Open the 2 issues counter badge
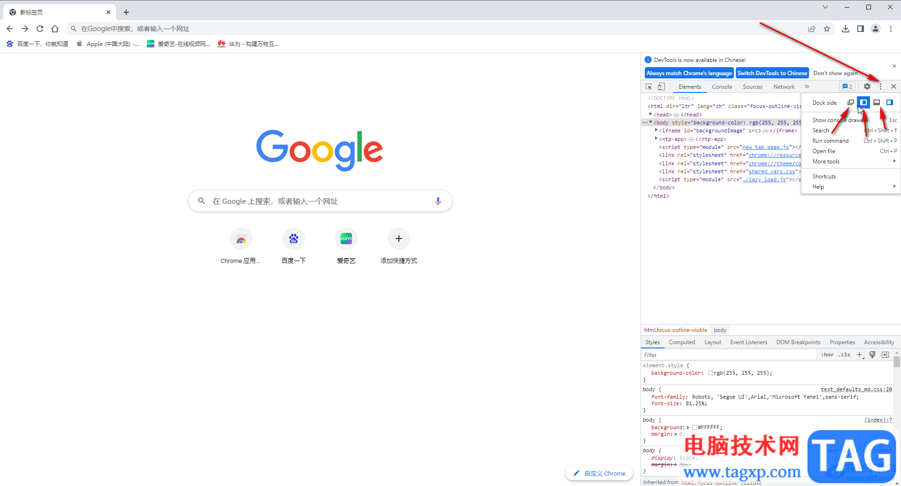This screenshot has width=901, height=486. (847, 86)
